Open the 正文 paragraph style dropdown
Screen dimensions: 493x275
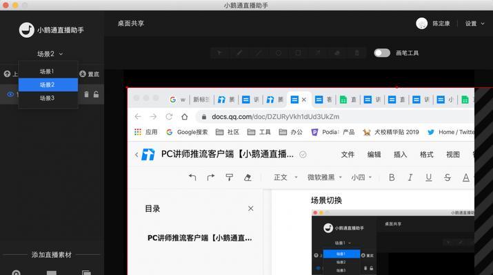coord(285,177)
